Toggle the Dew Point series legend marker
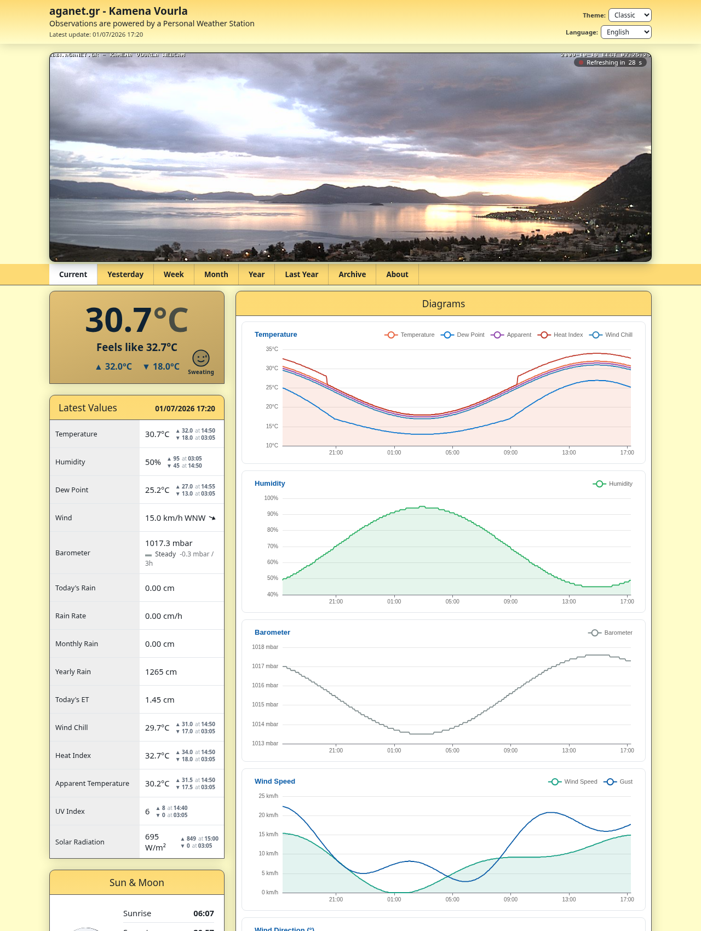 [x=447, y=335]
